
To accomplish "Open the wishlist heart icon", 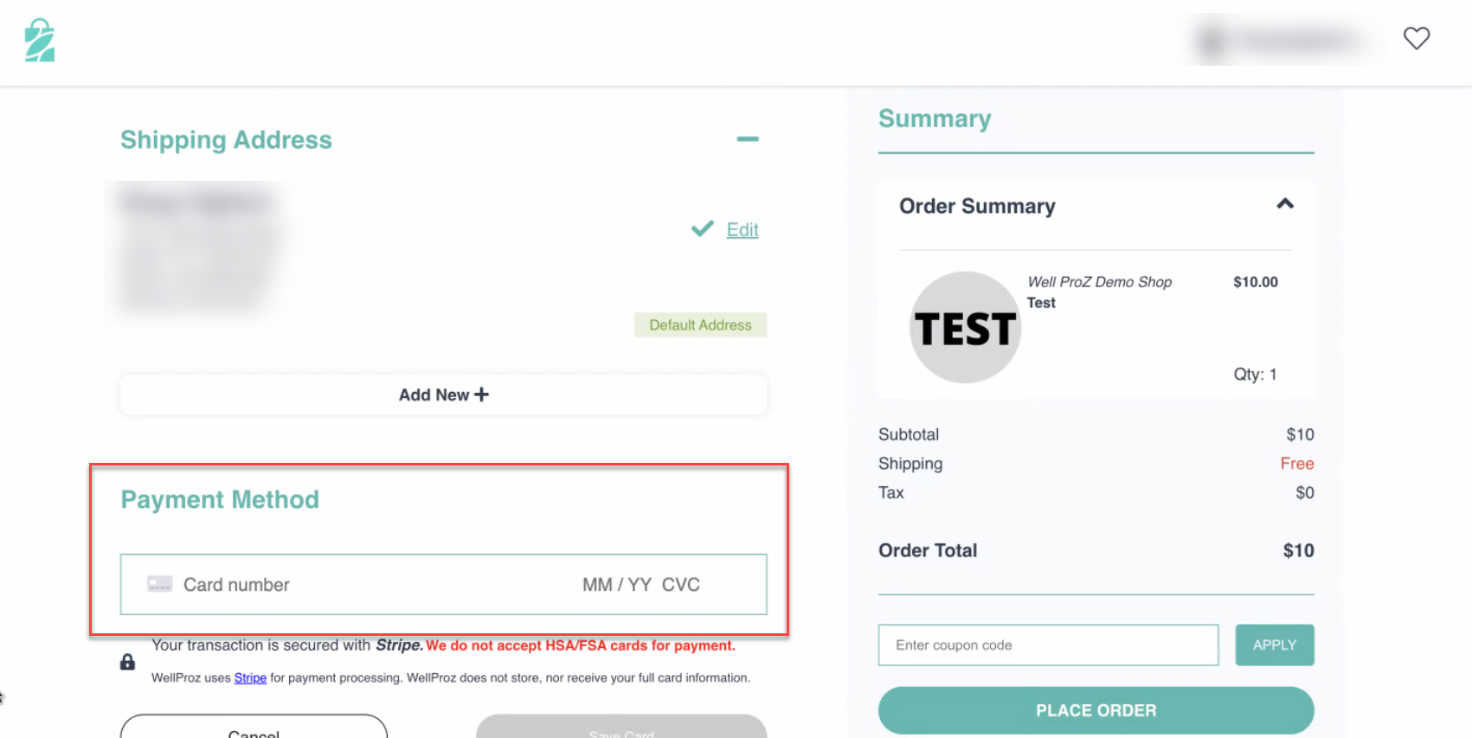I will click(x=1416, y=38).
